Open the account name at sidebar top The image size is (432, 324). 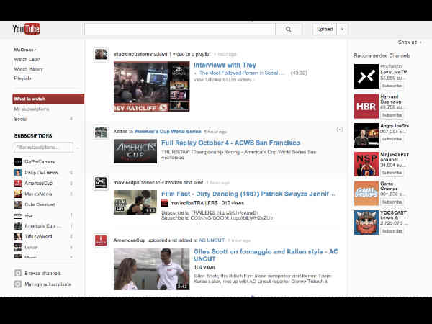25,50
